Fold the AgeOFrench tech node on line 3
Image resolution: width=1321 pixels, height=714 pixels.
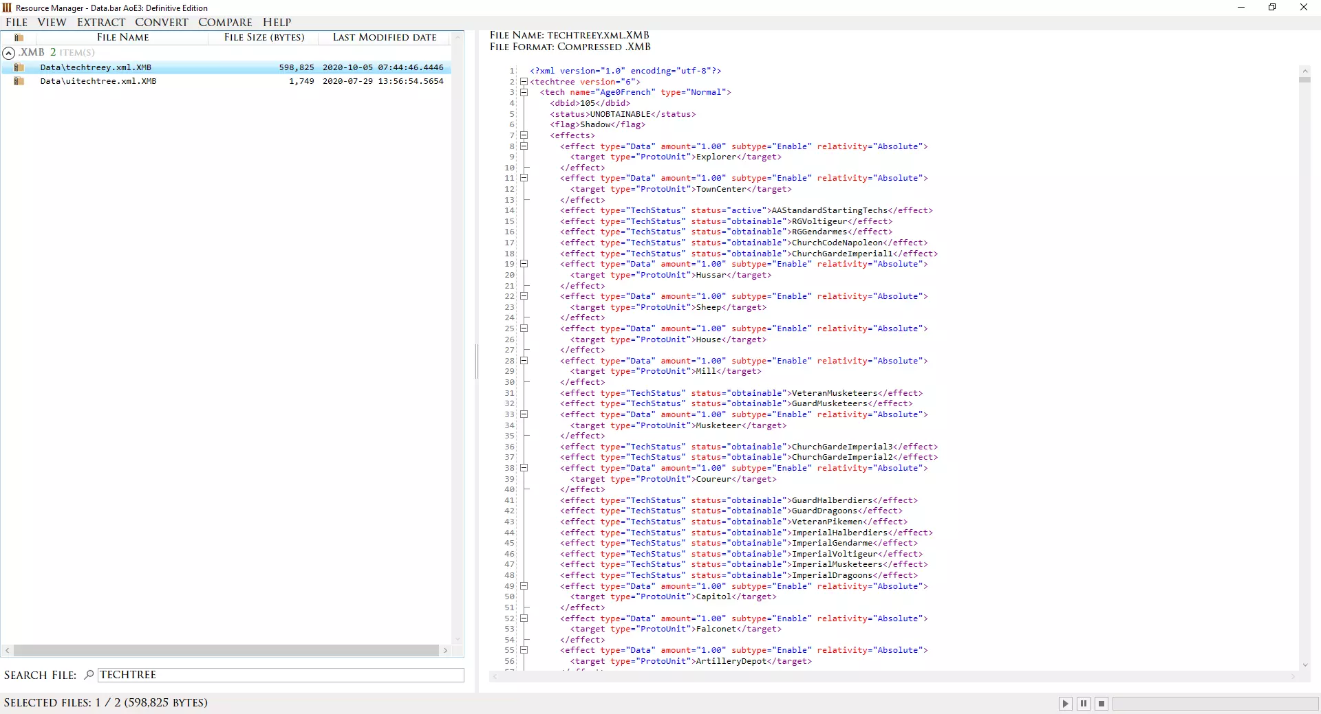[x=524, y=92]
